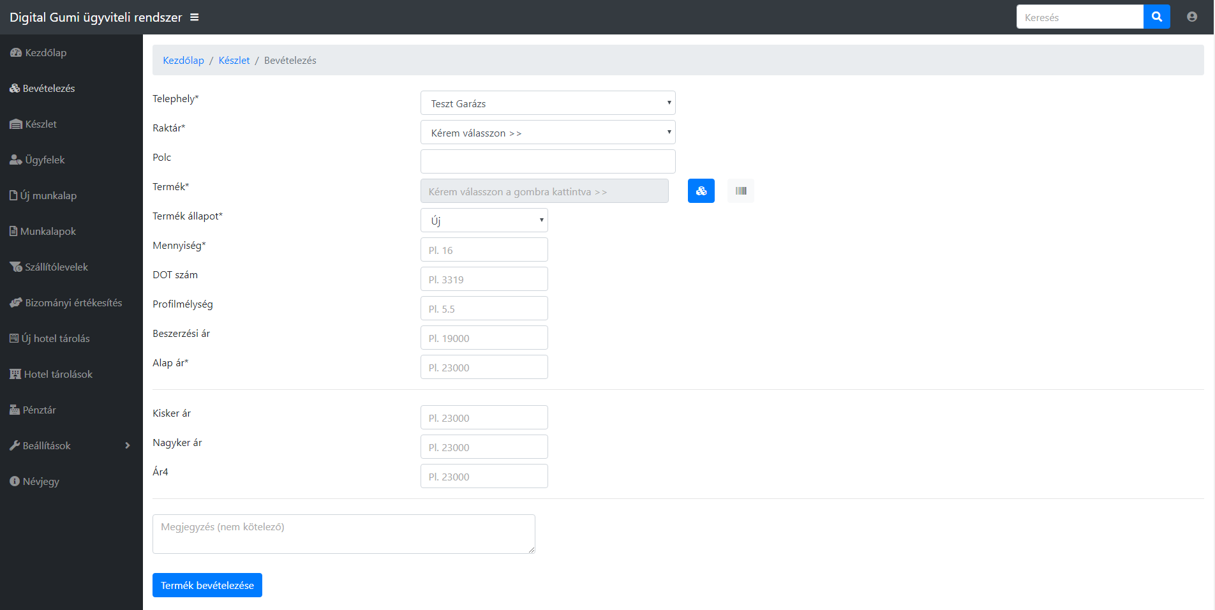Viewport: 1215px width, 610px height.
Task: Follow the Készlet breadcrumb link
Action: pos(234,61)
